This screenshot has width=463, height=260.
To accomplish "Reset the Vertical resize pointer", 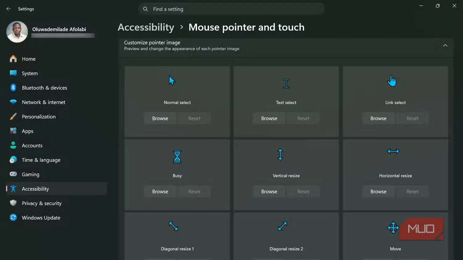I will (x=303, y=192).
